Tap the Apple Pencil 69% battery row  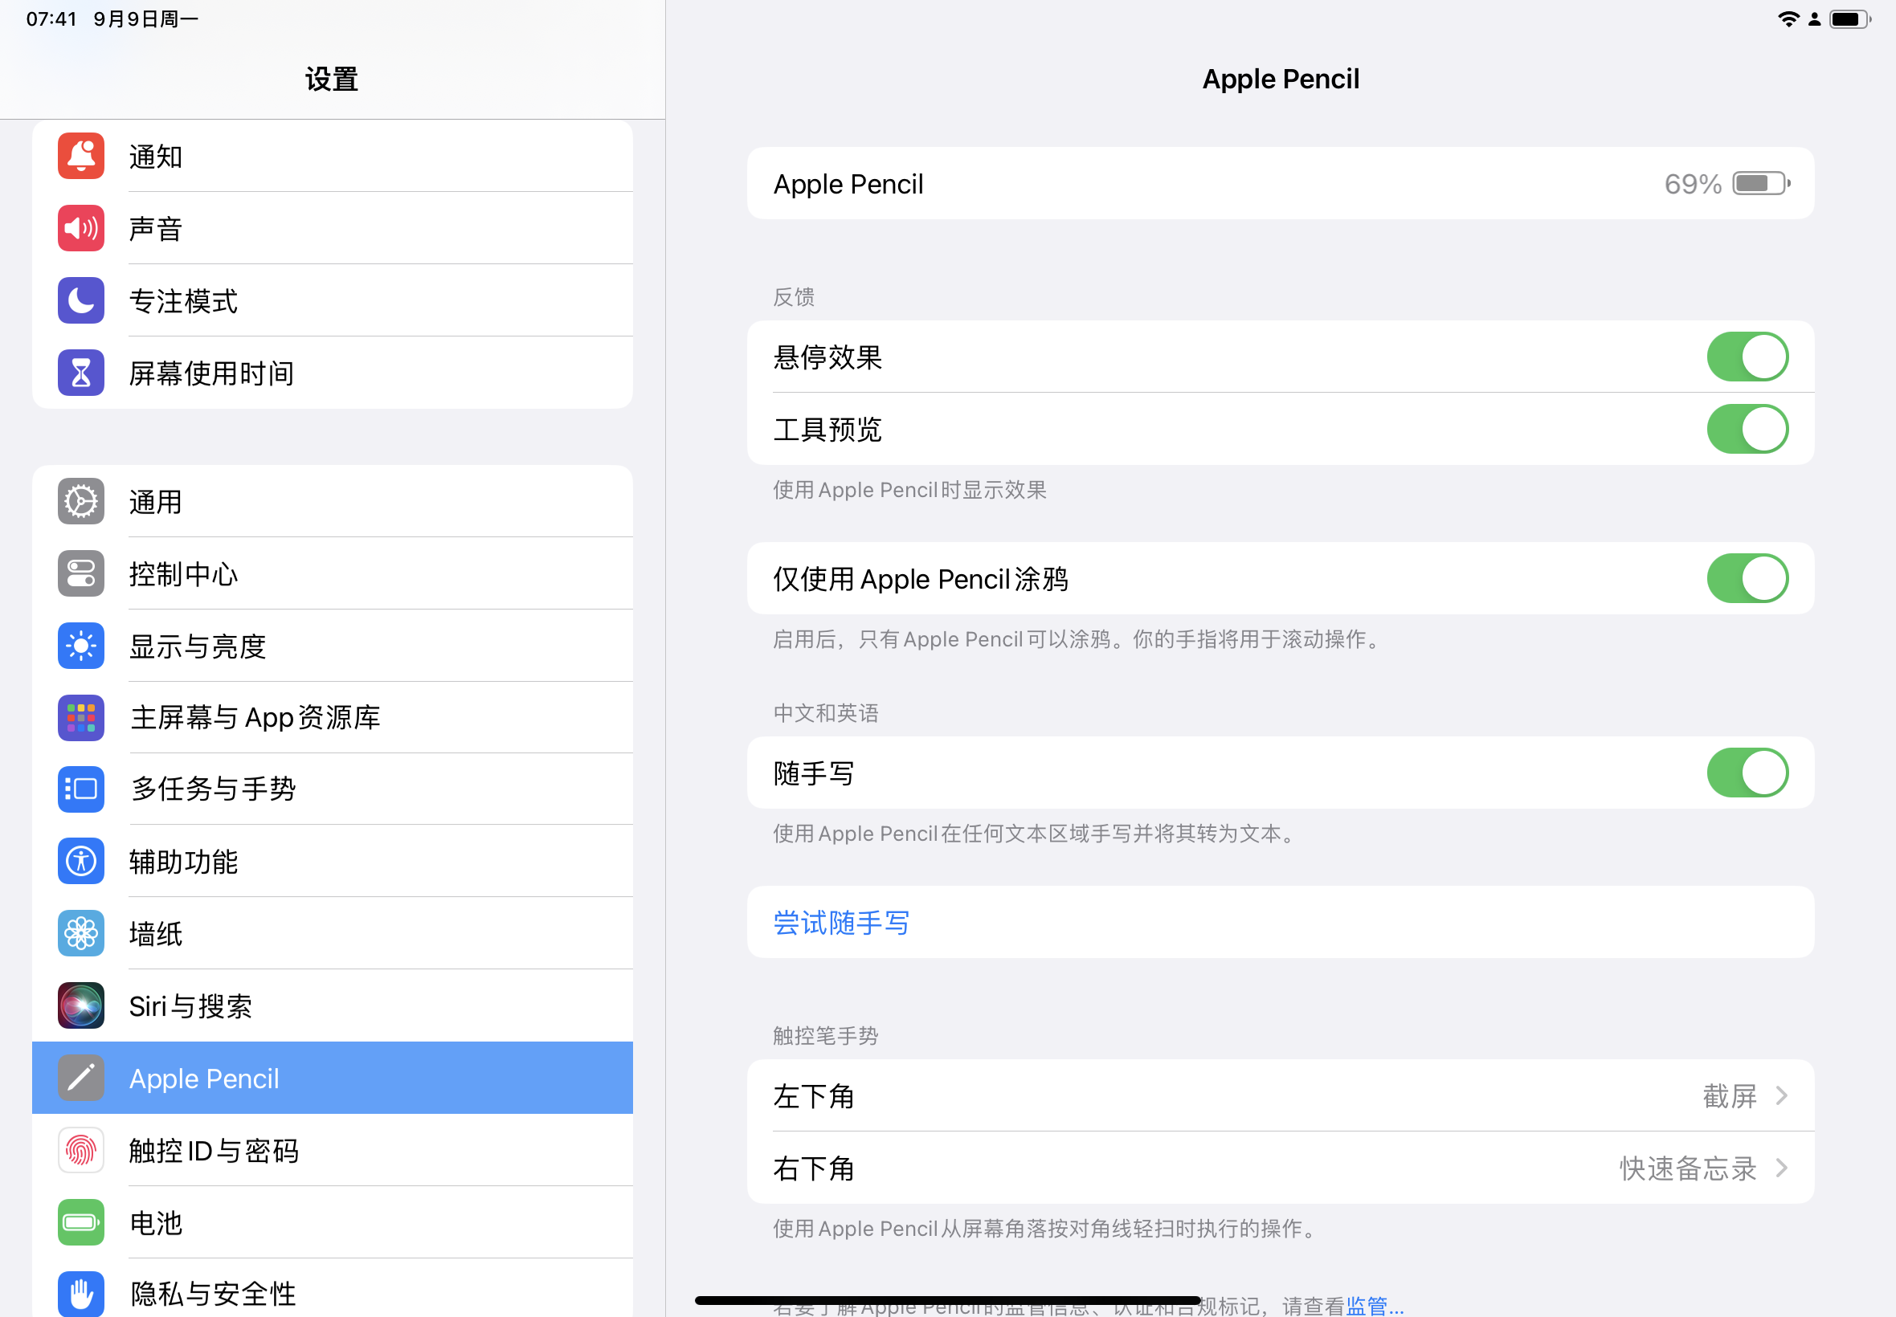pos(1280,184)
